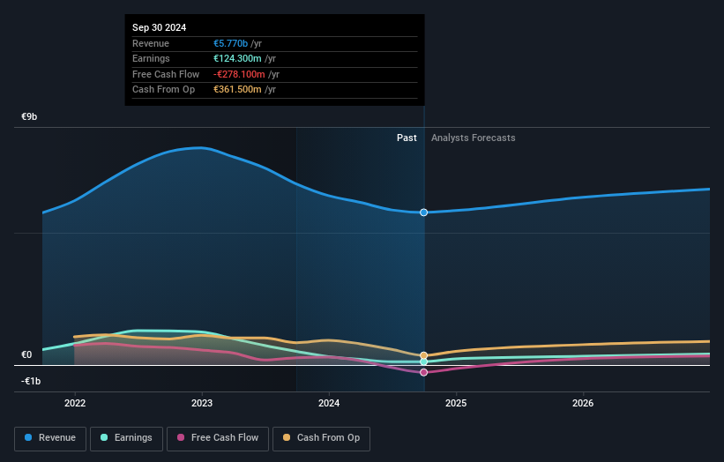Click the 2025 x-axis label

pos(456,403)
